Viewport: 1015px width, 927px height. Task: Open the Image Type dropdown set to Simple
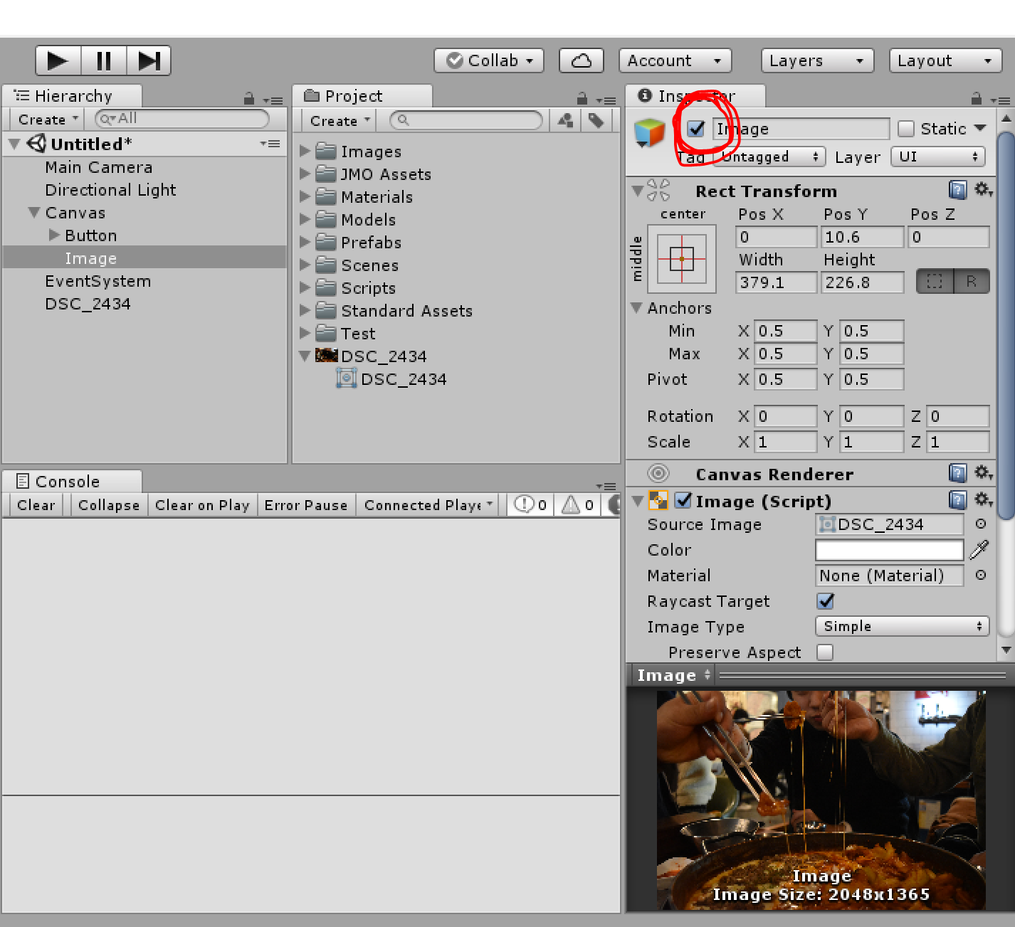[x=902, y=626]
